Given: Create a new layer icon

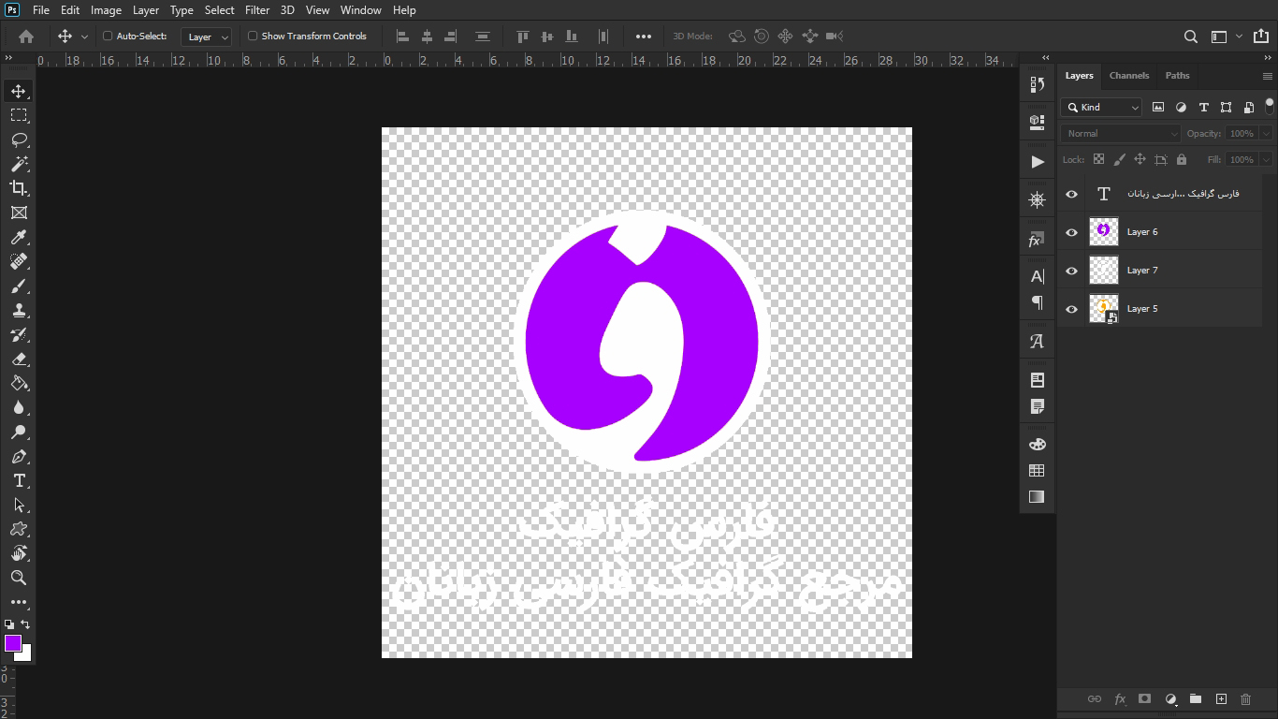Looking at the screenshot, I should click(x=1221, y=699).
